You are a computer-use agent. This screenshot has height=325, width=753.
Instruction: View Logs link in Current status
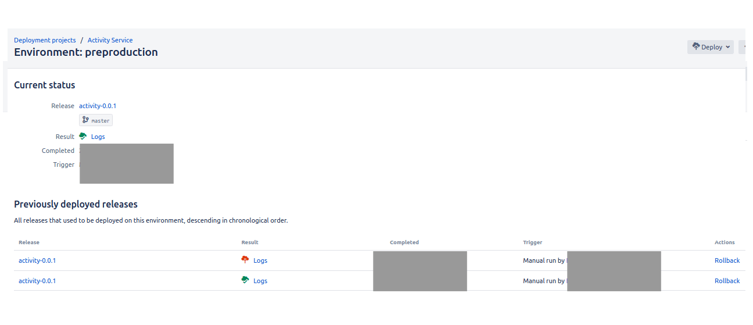[98, 137]
